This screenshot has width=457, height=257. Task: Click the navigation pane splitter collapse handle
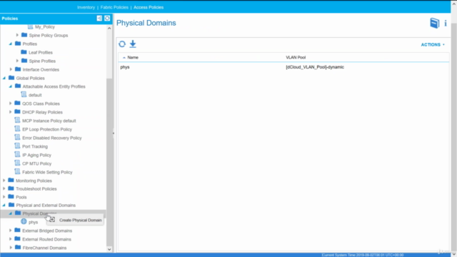[x=114, y=133]
